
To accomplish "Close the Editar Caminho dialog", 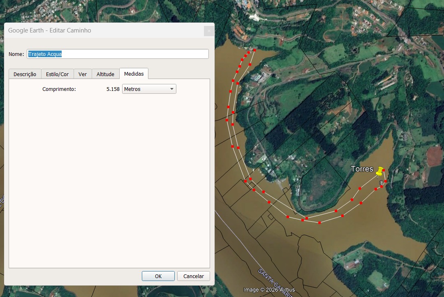I will pyautogui.click(x=209, y=31).
